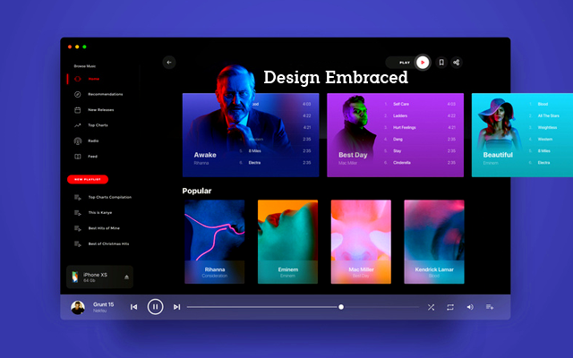Open the Awake album card by Rihanna
This screenshot has height=358, width=573.
pyautogui.click(x=251, y=135)
